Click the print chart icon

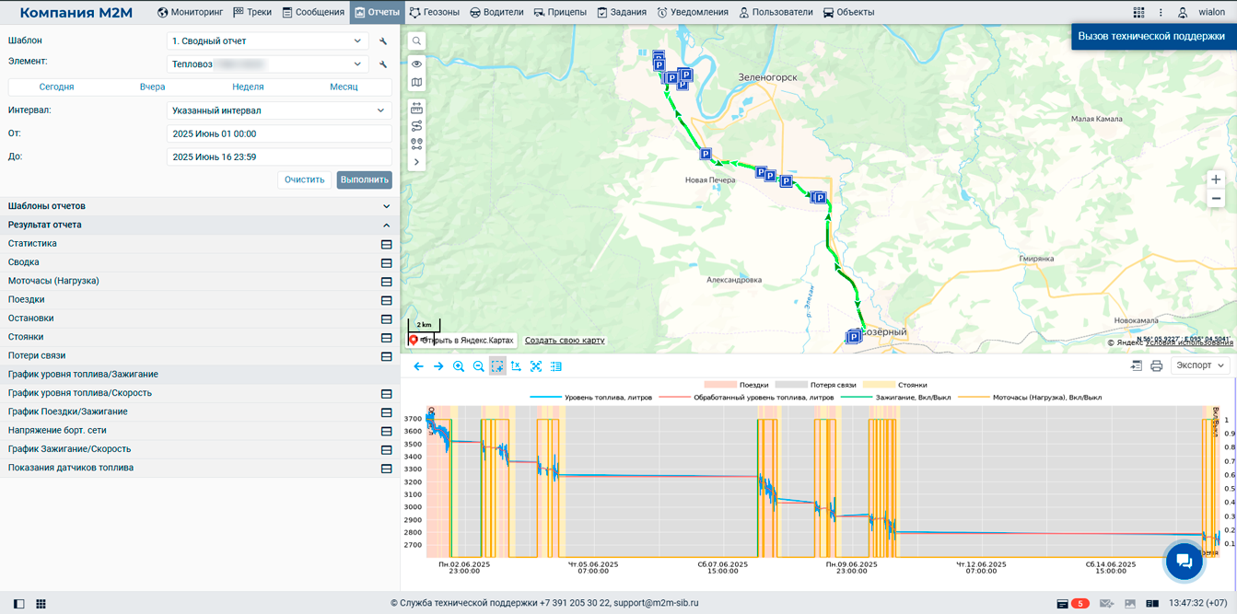1156,365
